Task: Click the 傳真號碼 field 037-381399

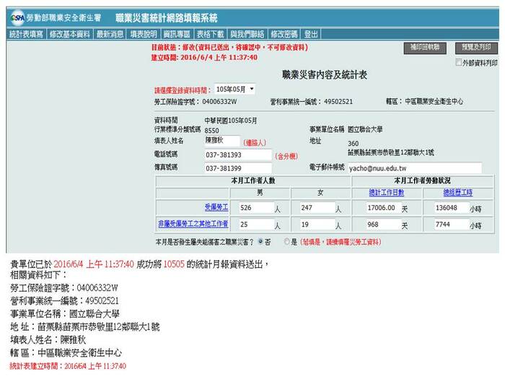Action: pos(238,168)
